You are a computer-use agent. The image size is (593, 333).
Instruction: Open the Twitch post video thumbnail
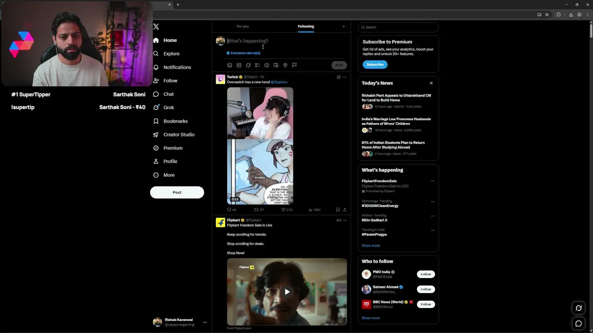pyautogui.click(x=260, y=146)
